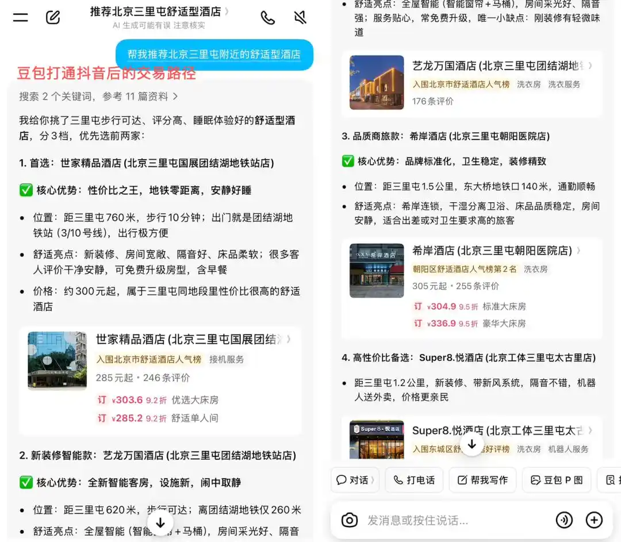Tap 接机服务 tag on 世家精品酒店 card
Image resolution: width=621 pixels, height=542 pixels.
click(x=227, y=359)
